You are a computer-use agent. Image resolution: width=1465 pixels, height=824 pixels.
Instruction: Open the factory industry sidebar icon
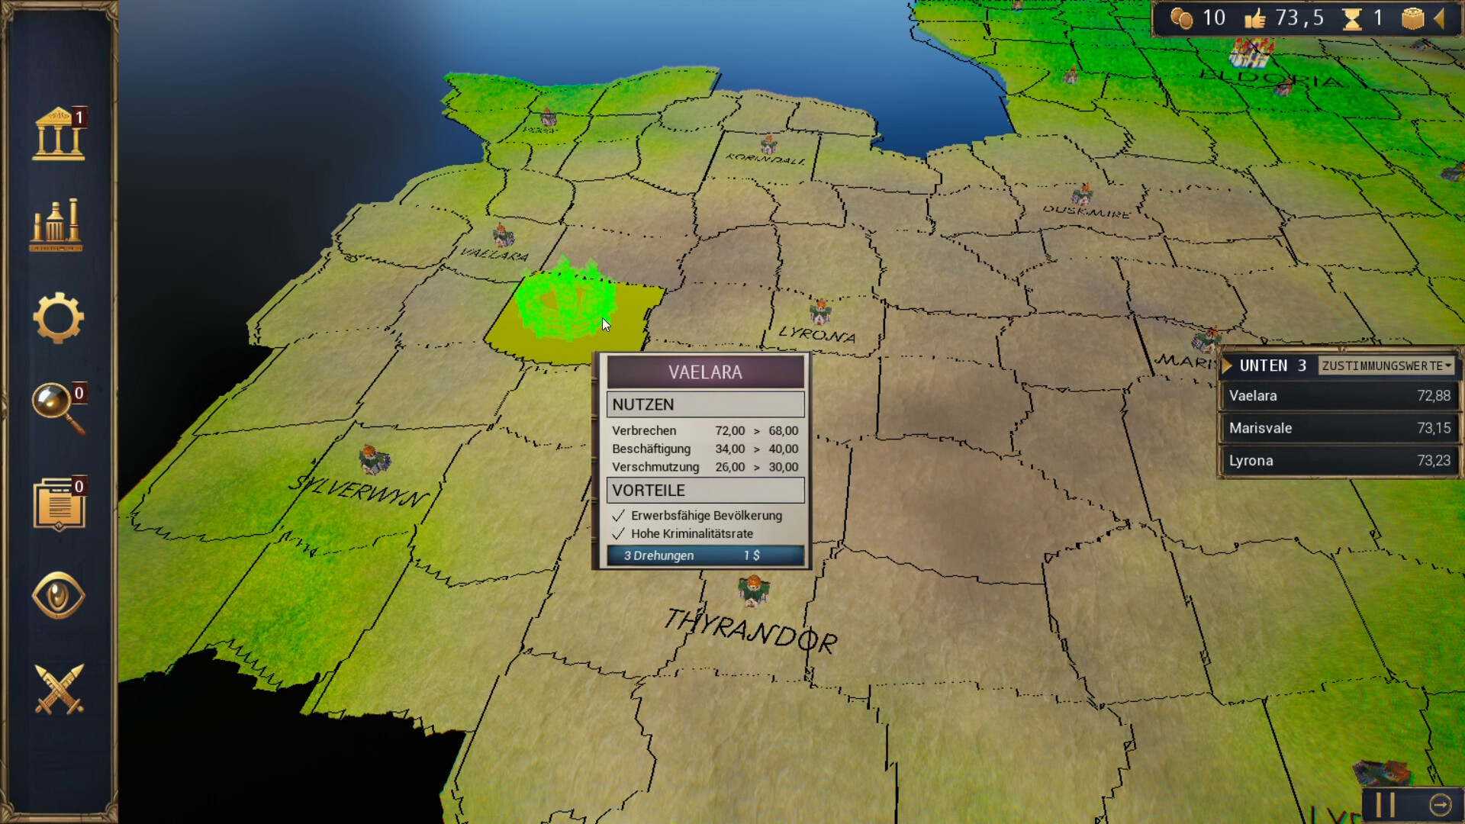click(56, 226)
